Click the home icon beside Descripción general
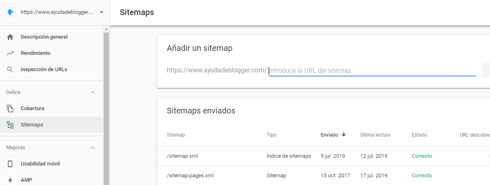 point(11,37)
